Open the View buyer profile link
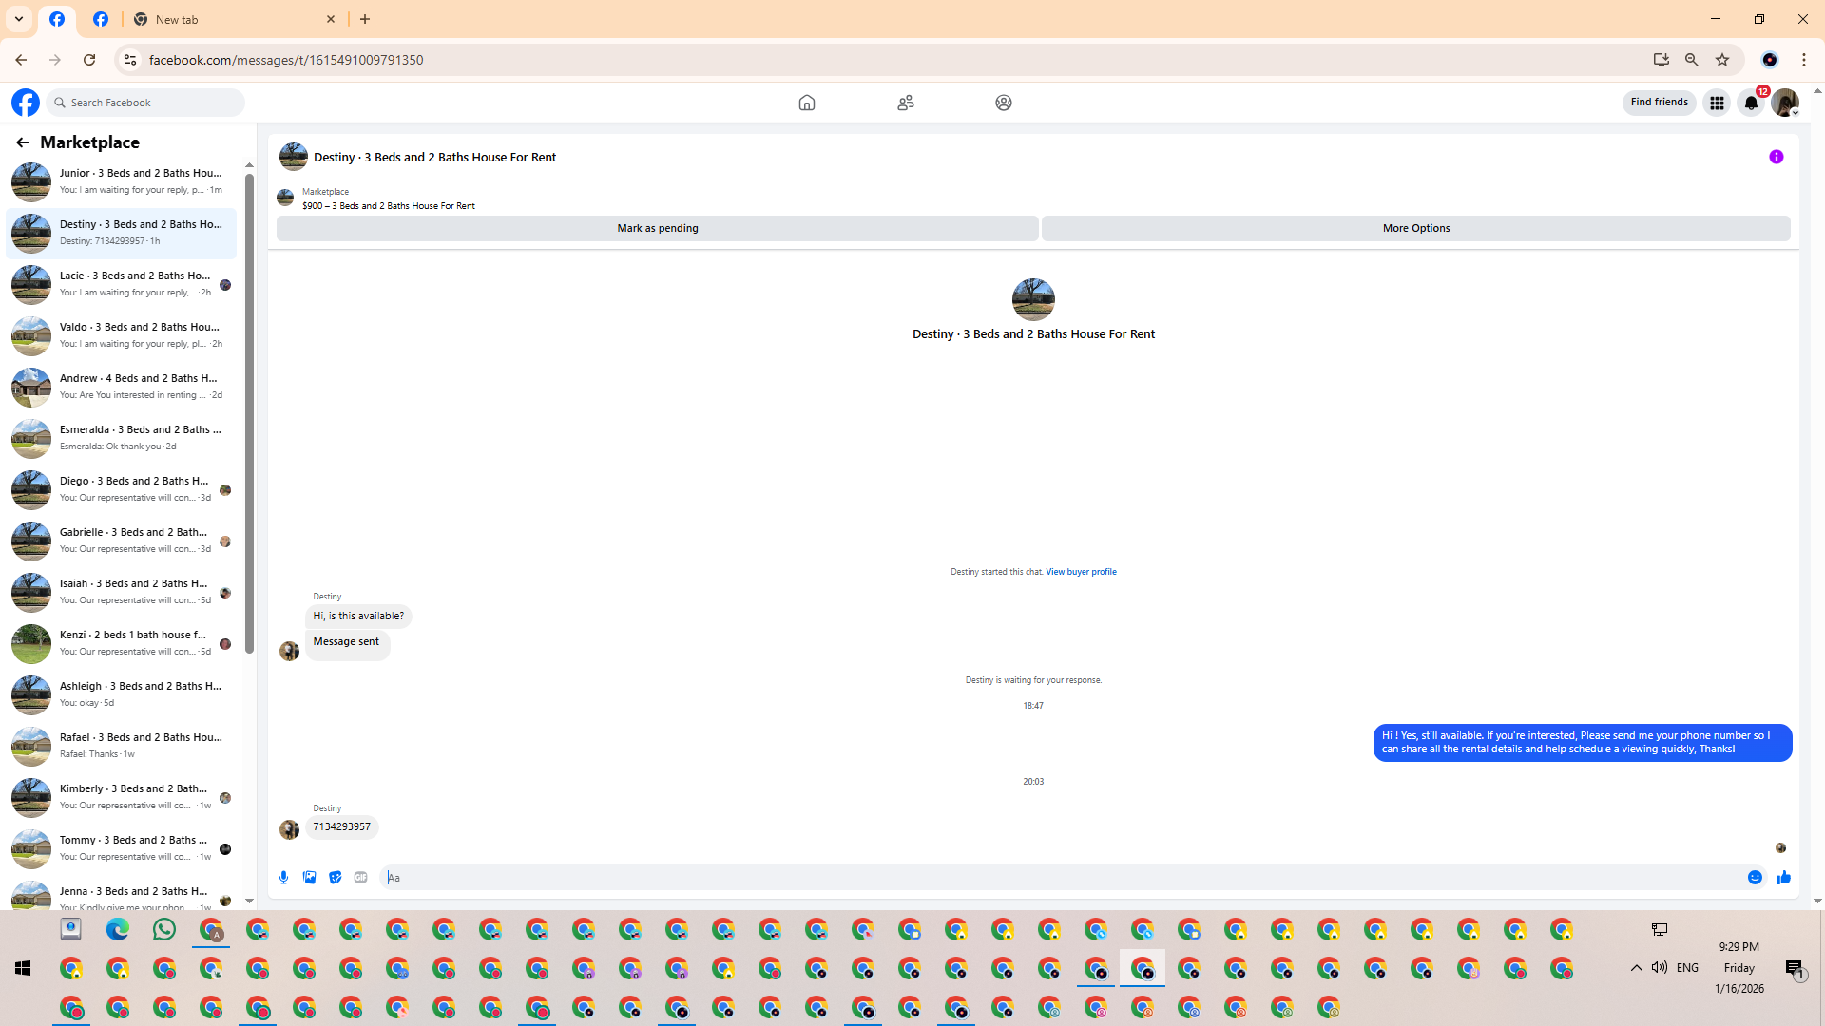Image resolution: width=1825 pixels, height=1026 pixels. click(x=1081, y=572)
